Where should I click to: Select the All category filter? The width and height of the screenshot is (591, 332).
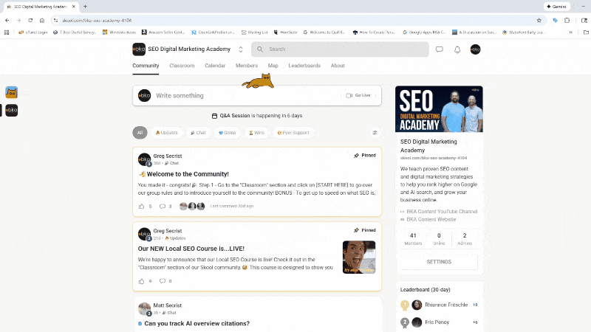point(140,133)
